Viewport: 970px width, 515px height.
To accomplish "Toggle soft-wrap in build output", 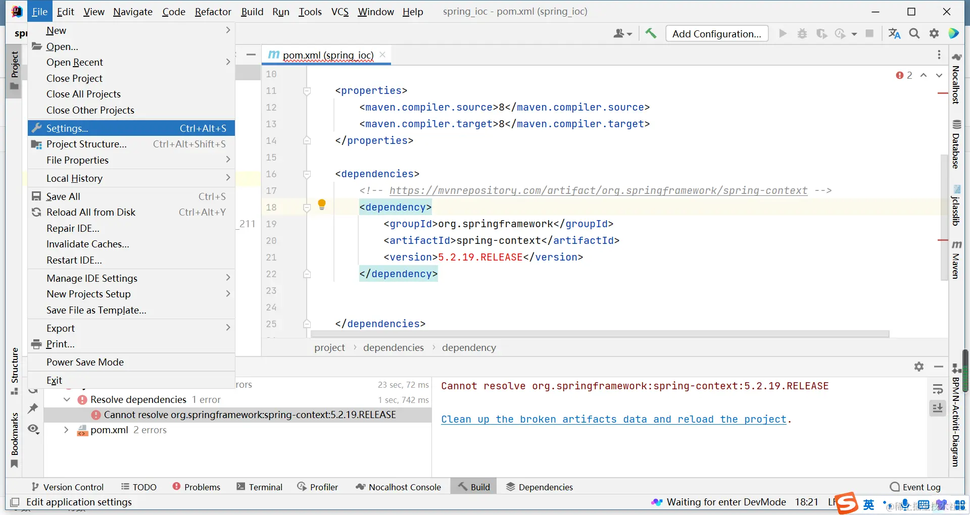I will (x=938, y=389).
